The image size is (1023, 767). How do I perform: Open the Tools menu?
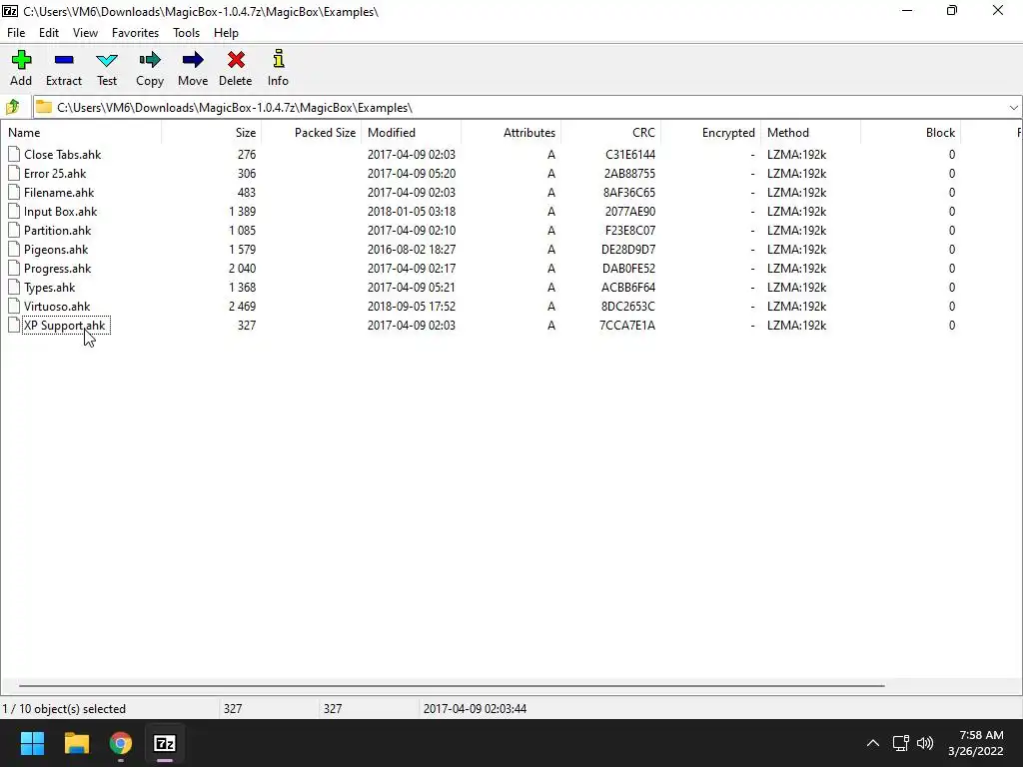pyautogui.click(x=186, y=33)
